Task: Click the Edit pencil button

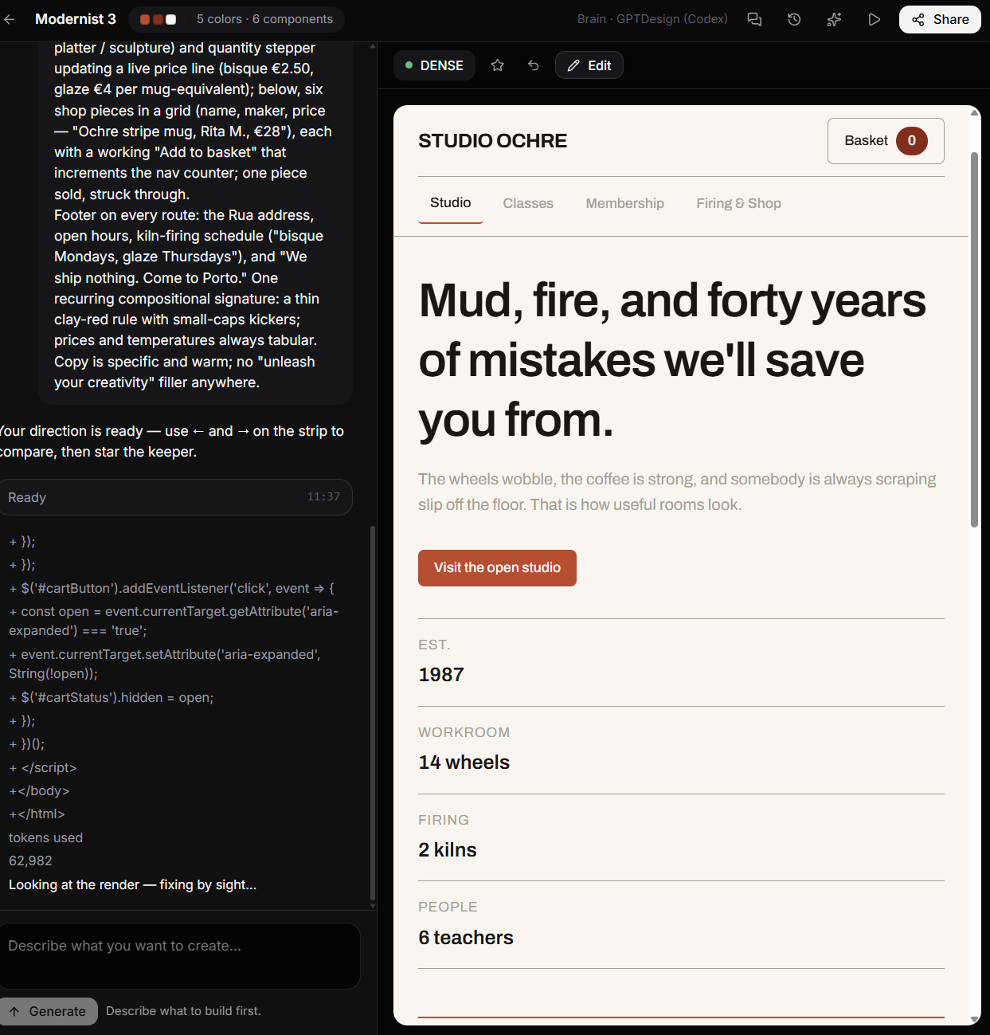Action: tap(589, 65)
